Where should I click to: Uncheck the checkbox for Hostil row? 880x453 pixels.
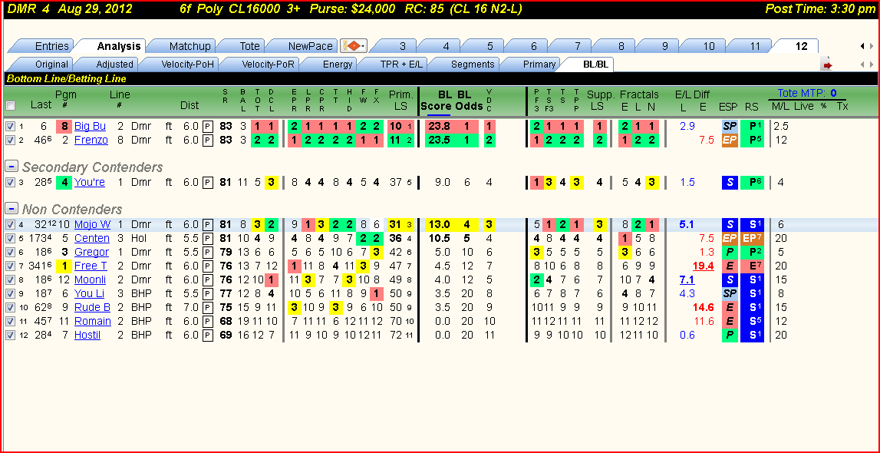click(9, 335)
